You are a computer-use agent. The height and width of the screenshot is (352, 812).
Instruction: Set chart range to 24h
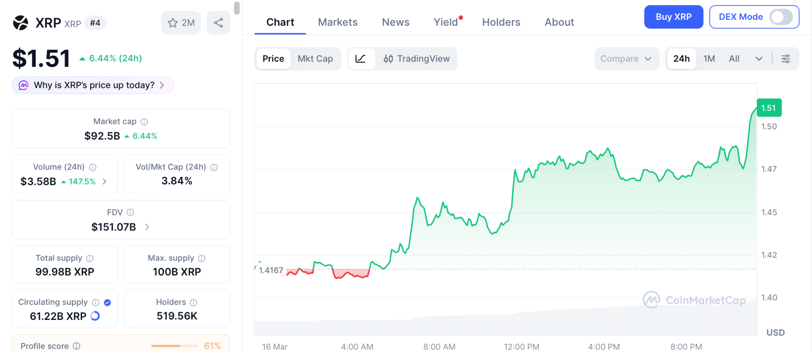(x=682, y=59)
